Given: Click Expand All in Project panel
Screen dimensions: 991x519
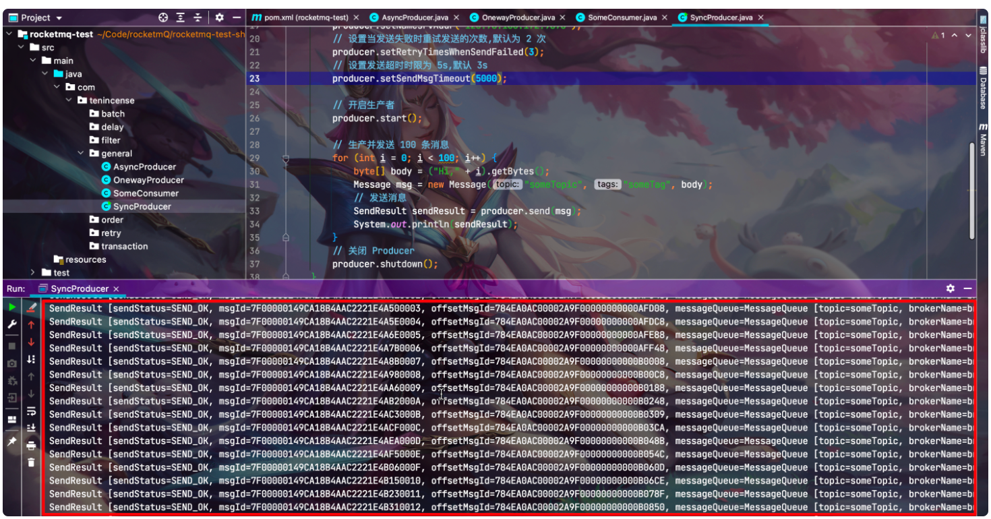Looking at the screenshot, I should coord(181,18).
